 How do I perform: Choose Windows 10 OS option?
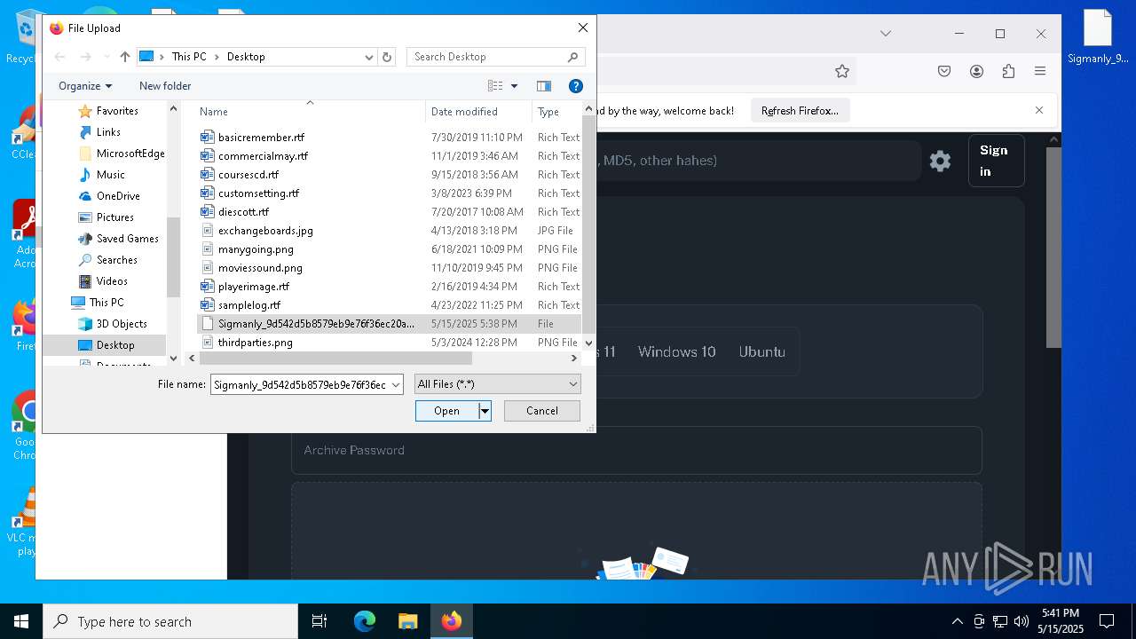click(x=676, y=351)
